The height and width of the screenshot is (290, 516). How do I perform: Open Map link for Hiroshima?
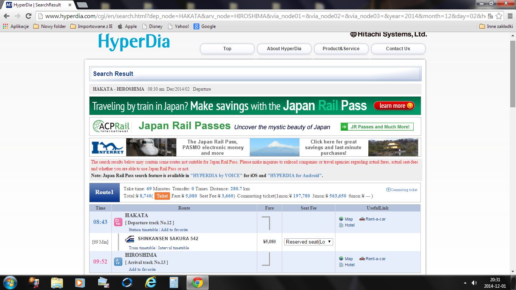click(x=346, y=259)
